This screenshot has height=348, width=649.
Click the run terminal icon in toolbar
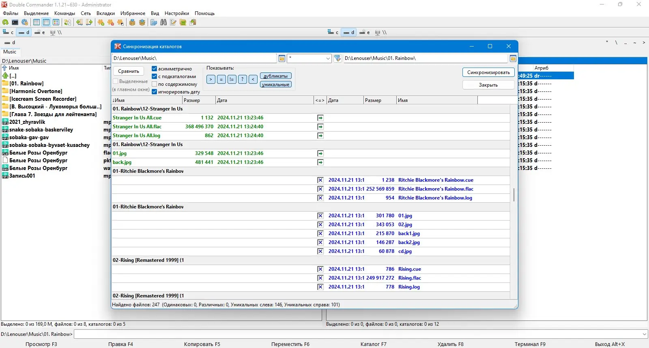click(x=15, y=23)
